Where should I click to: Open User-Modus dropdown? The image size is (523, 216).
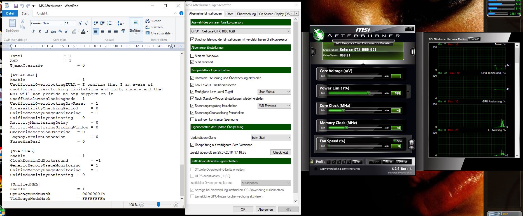274,92
